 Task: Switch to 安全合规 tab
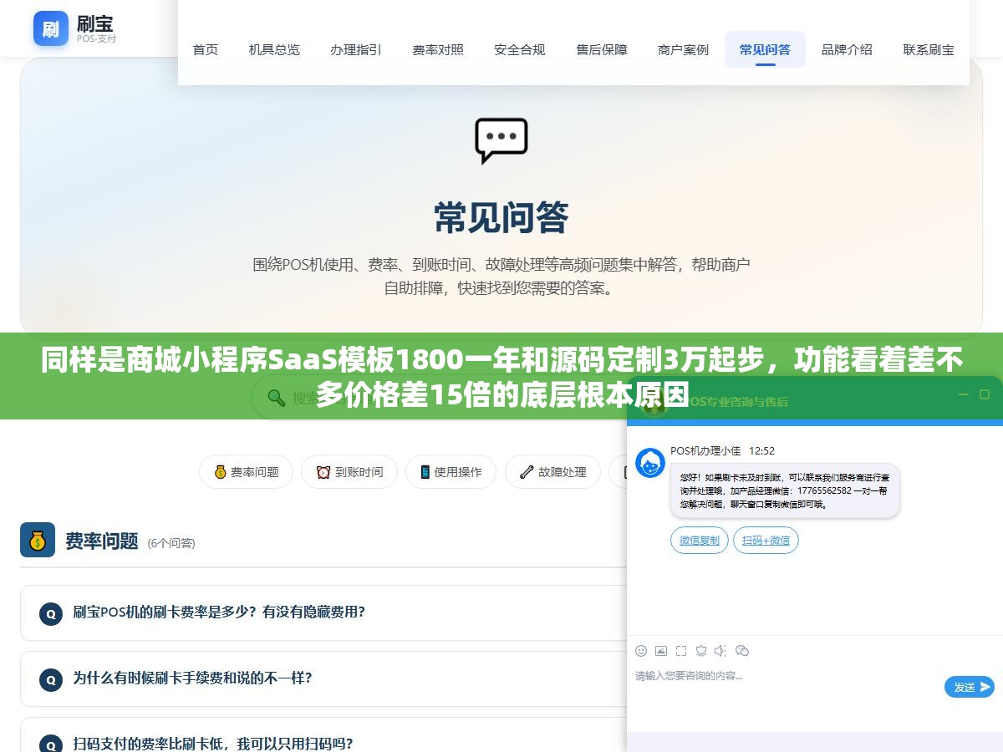(x=520, y=49)
